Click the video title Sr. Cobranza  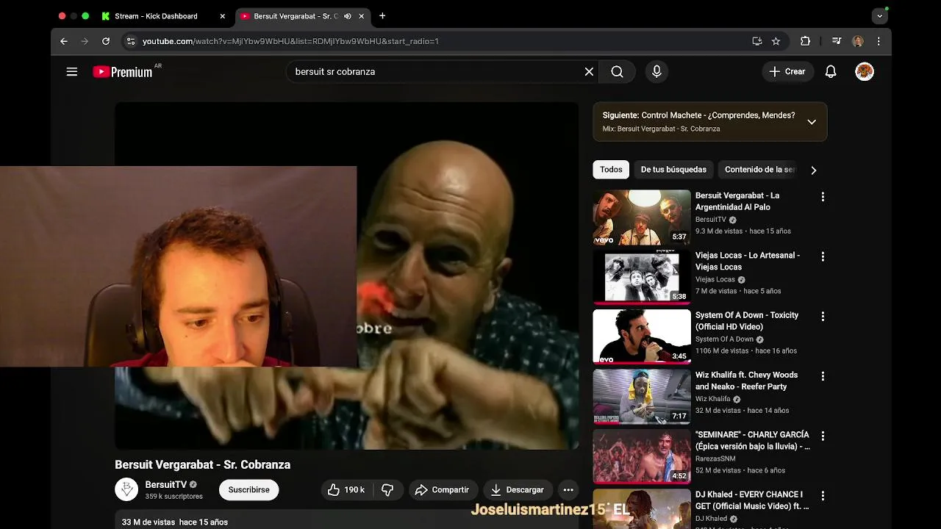[202, 464]
